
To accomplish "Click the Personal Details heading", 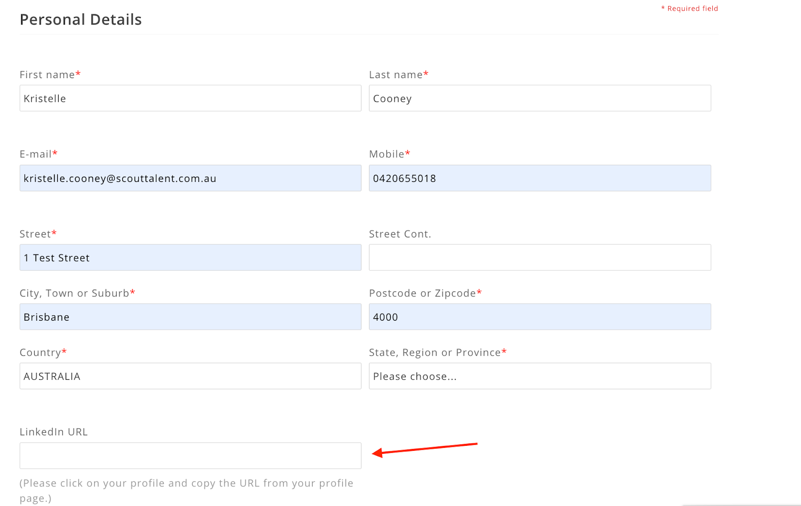I will (81, 20).
